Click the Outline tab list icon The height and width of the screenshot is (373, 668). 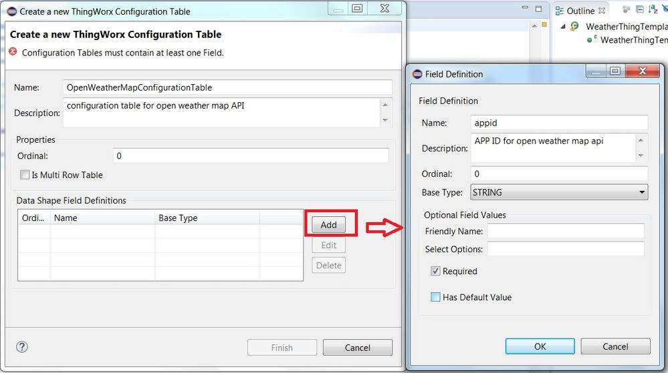(x=558, y=11)
